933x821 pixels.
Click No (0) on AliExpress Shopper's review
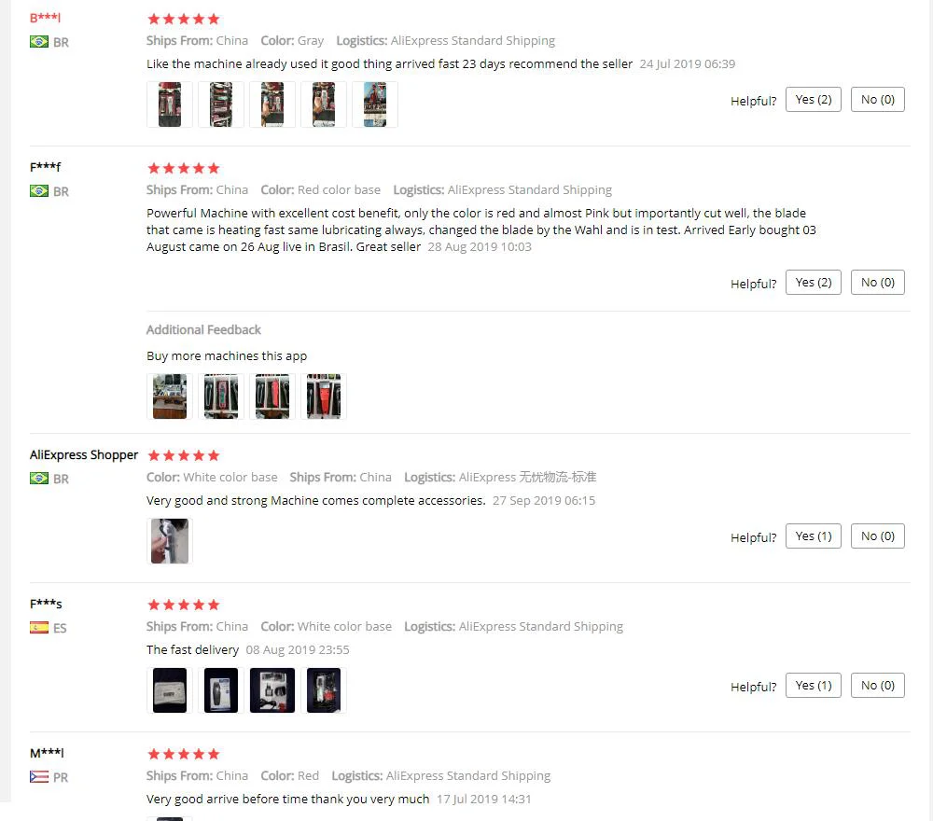click(x=878, y=536)
